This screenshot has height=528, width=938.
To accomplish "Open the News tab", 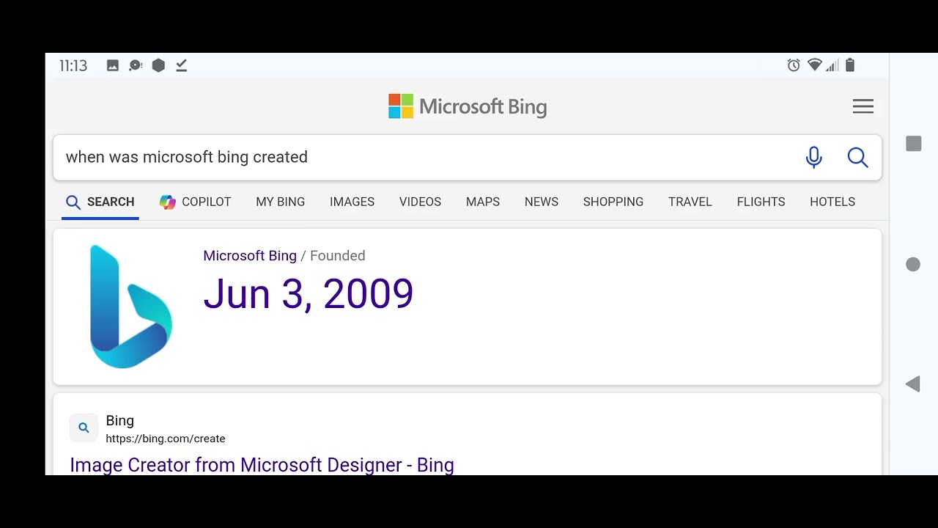I will tap(541, 202).
